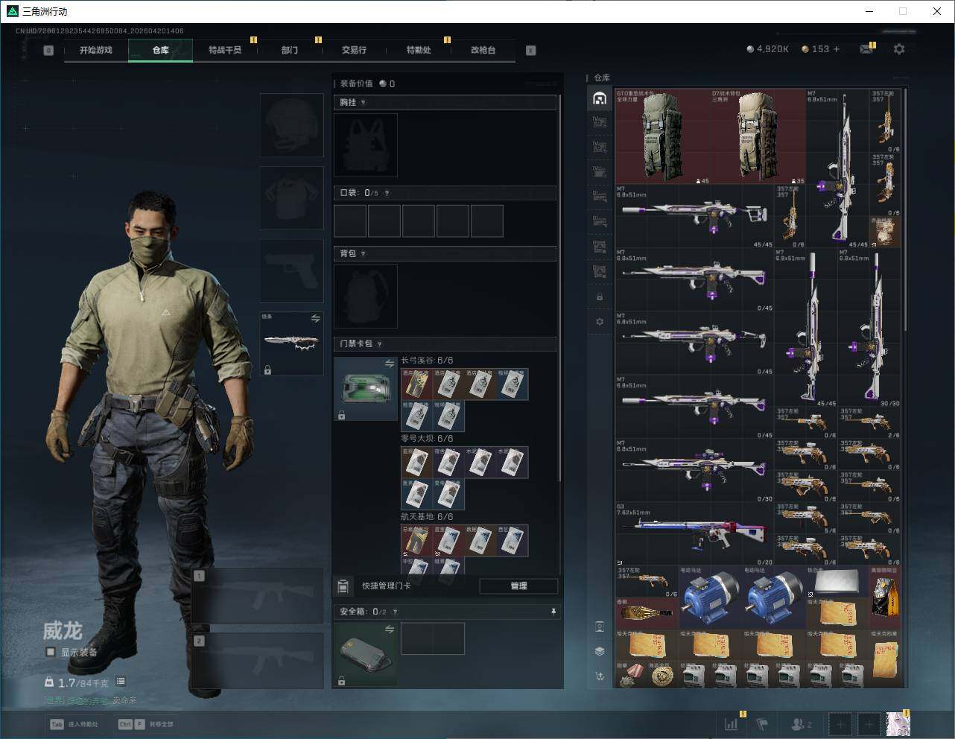The height and width of the screenshot is (739, 955).
Task: Click the main warehouse icon in sidebar
Action: point(600,98)
